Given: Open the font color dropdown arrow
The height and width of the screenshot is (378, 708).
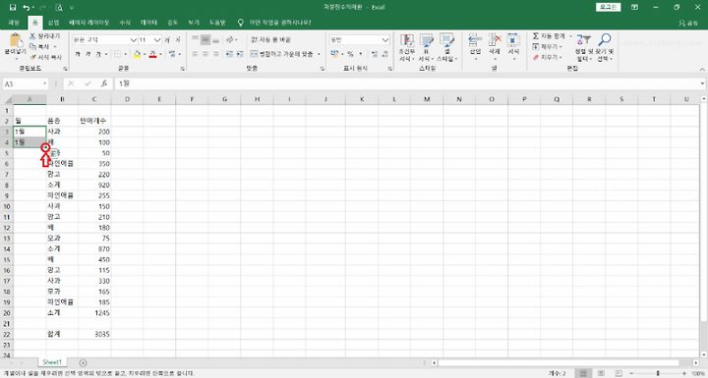Looking at the screenshot, I should (160, 54).
